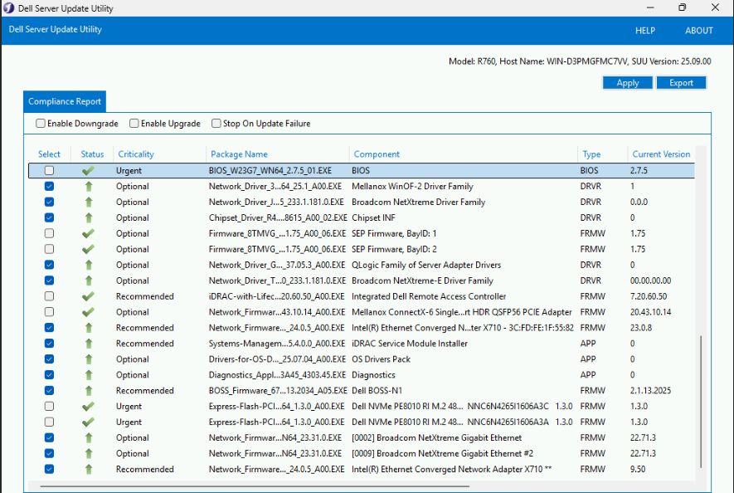Click the upgrade arrow icon for Broadcom NetXtreme-E Driver Family
The height and width of the screenshot is (493, 734).
point(89,281)
